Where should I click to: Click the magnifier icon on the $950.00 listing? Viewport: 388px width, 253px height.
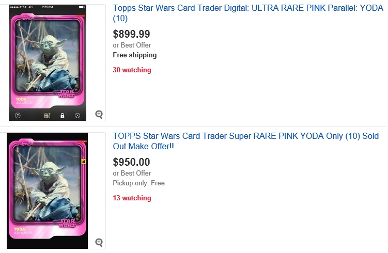coord(99,242)
